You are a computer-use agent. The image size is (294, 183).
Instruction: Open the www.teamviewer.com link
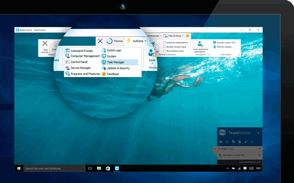coord(250,162)
